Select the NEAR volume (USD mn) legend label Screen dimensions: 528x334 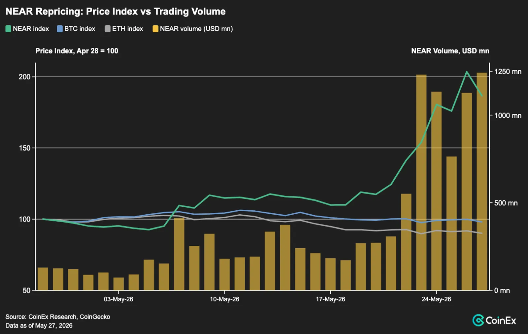(196, 29)
